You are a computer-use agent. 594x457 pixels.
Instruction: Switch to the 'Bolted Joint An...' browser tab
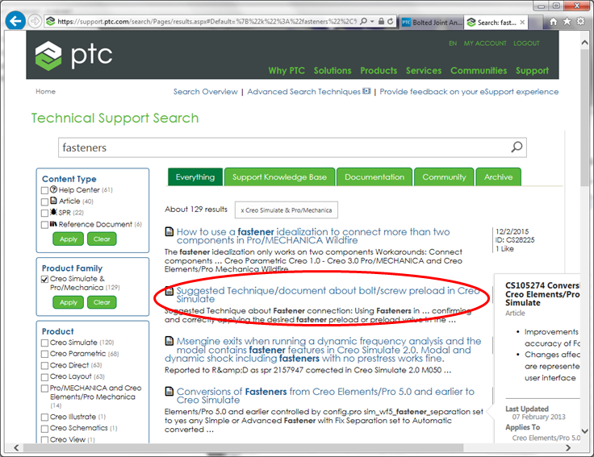(432, 23)
